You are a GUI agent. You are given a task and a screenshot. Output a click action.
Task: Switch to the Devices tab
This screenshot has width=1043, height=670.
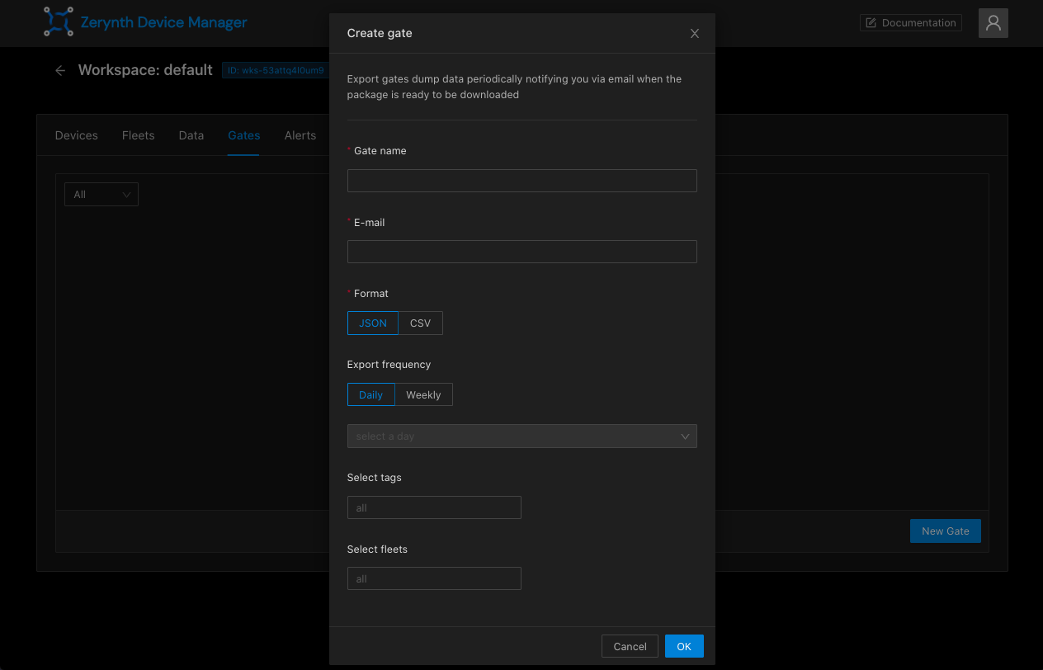pos(77,135)
